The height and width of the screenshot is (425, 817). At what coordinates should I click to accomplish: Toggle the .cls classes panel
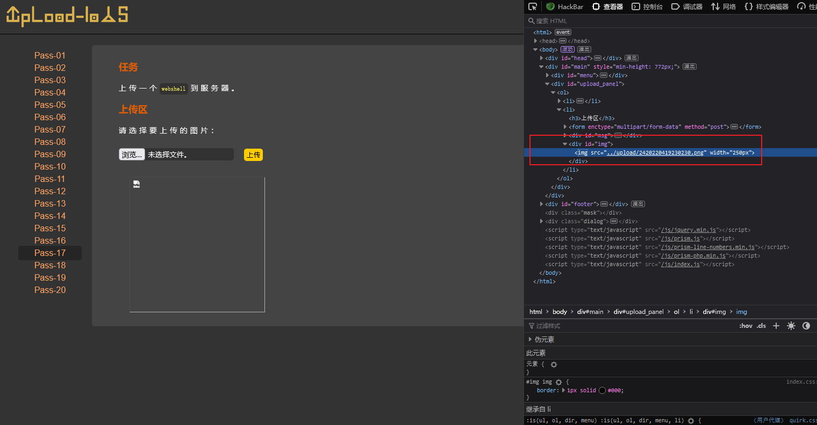coord(761,326)
